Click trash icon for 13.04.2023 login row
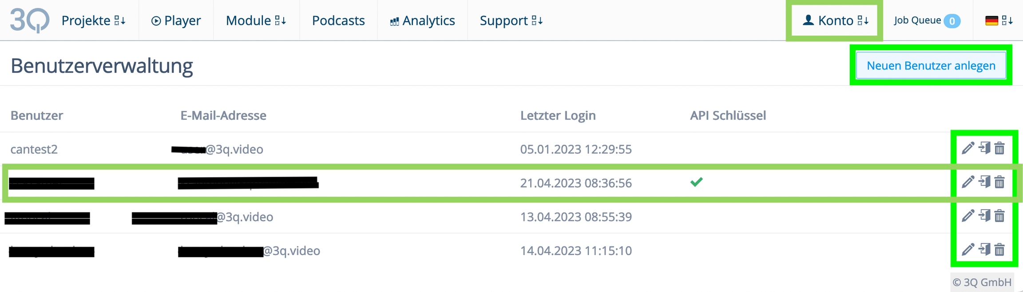The width and height of the screenshot is (1023, 292). (x=999, y=216)
